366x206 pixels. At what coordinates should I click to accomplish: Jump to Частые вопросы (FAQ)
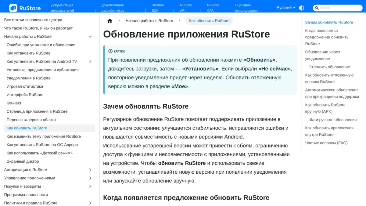pos(326,143)
